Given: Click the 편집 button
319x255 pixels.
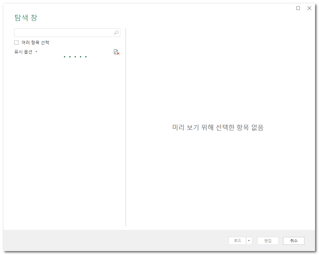Looking at the screenshot, I should click(x=268, y=241).
